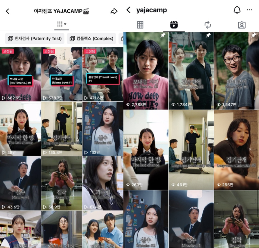The image size is (259, 248).
Task: Open The Bullying #2 video with 87.4만 views
Action: click(103, 183)
